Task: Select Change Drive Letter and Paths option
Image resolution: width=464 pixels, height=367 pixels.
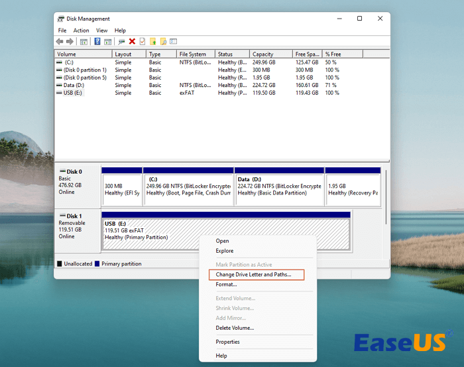Action: [x=253, y=274]
